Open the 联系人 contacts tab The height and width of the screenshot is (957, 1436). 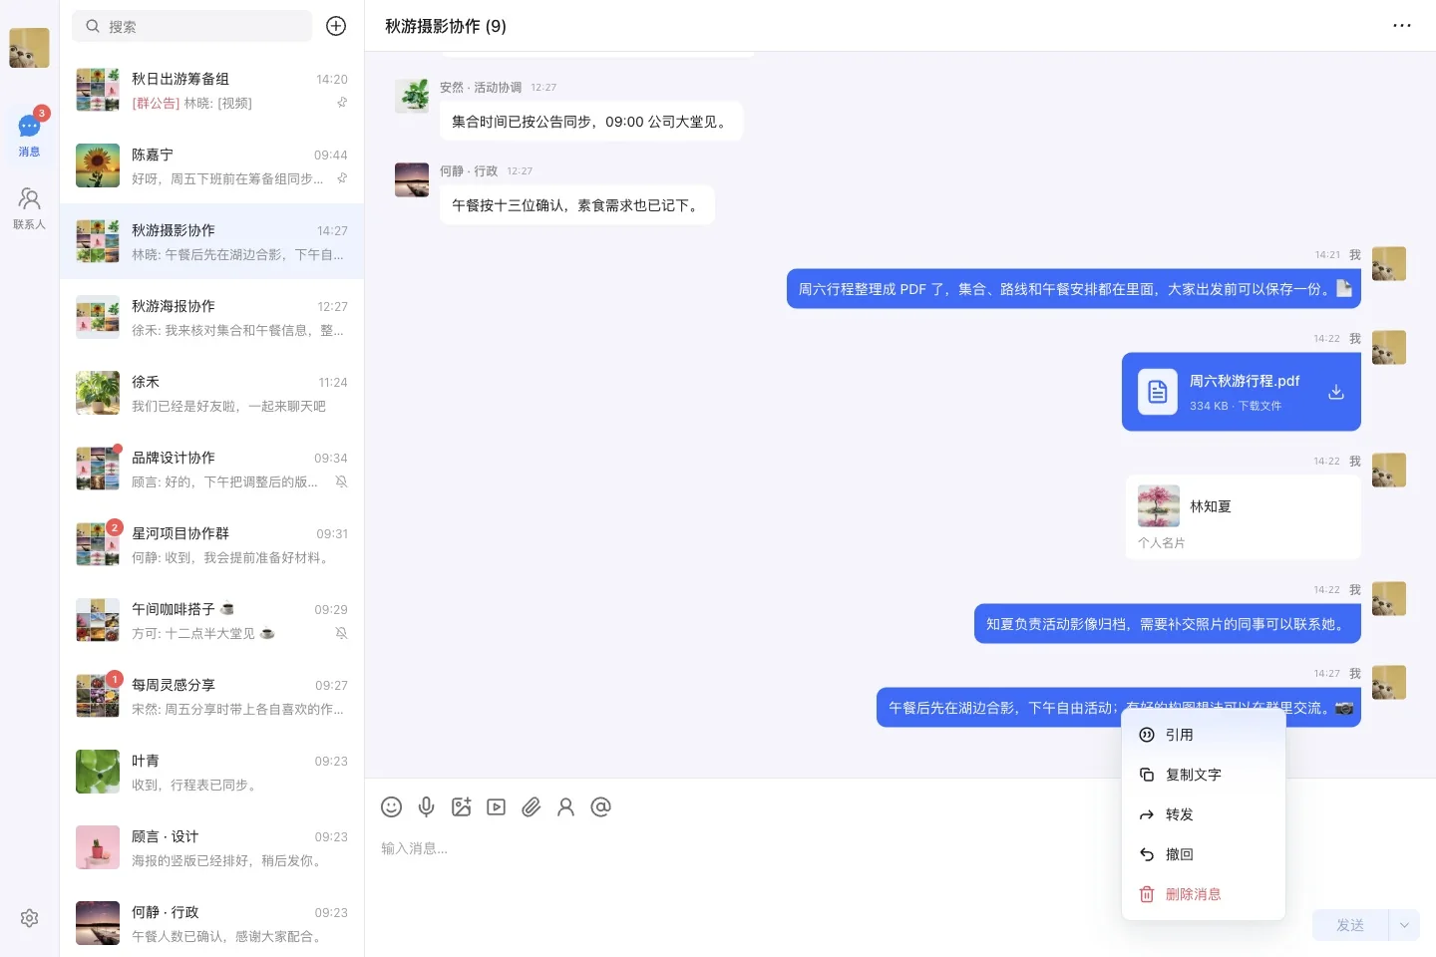click(29, 208)
